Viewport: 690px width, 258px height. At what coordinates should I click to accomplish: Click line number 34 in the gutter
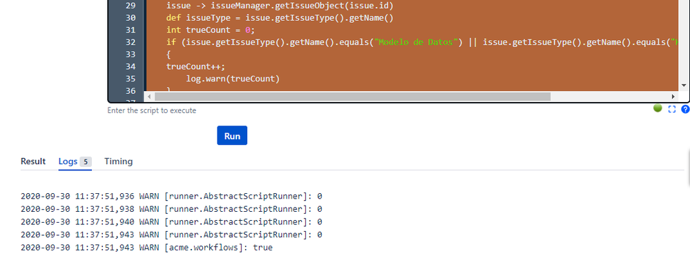tap(131, 67)
